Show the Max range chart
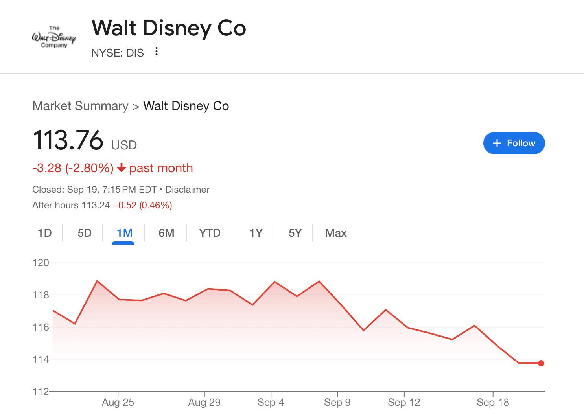This screenshot has width=584, height=414. click(x=336, y=233)
